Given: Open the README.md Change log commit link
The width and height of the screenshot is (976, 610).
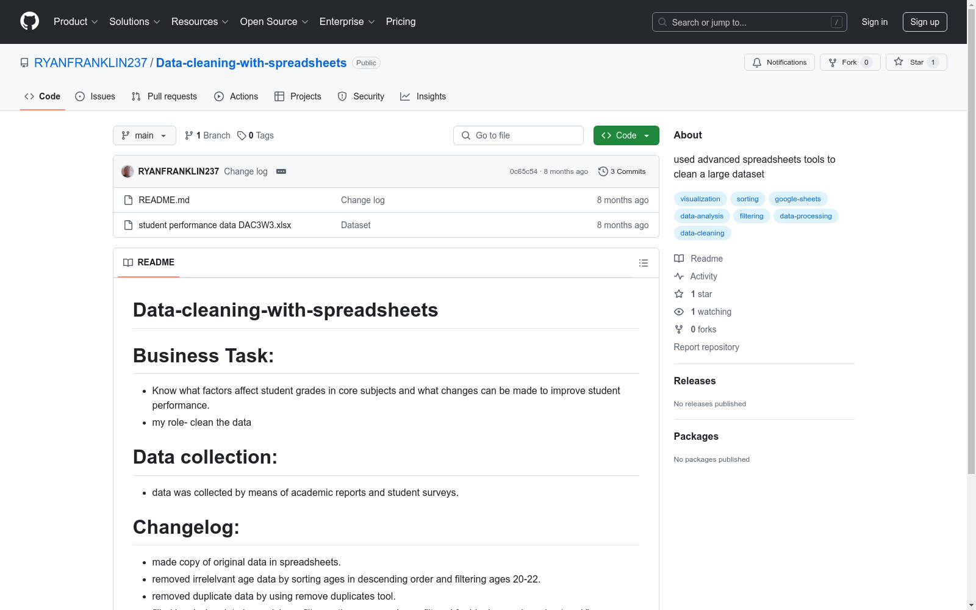Looking at the screenshot, I should coord(363,200).
